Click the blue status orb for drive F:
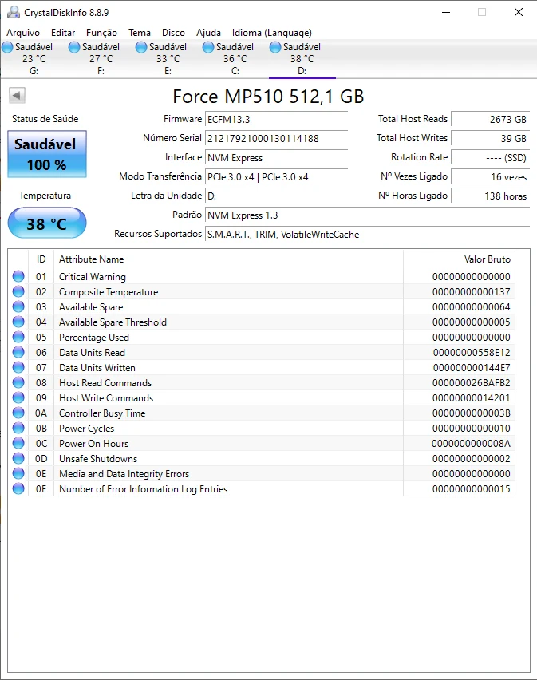 click(74, 47)
